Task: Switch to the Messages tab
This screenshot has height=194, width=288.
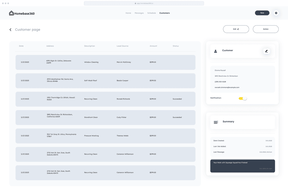Action: click(x=139, y=13)
